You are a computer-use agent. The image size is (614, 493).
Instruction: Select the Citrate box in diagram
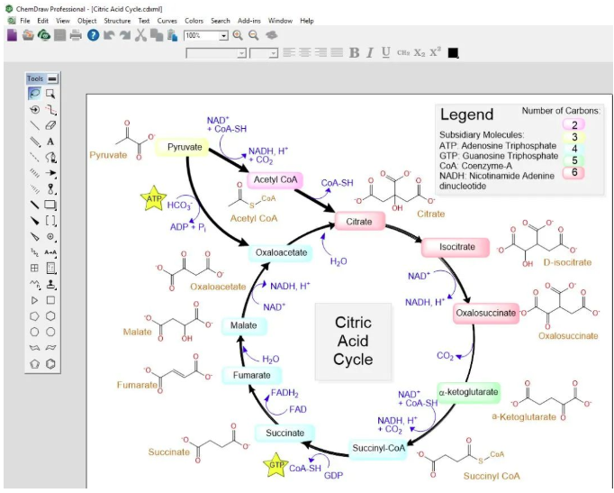coord(359,222)
